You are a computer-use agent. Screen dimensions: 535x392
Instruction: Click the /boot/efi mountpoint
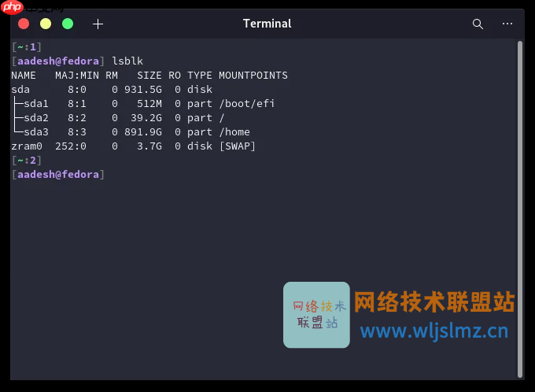pyautogui.click(x=247, y=103)
